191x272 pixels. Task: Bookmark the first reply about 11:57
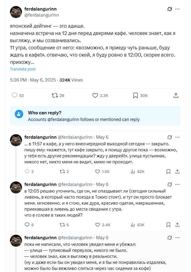[169, 172]
